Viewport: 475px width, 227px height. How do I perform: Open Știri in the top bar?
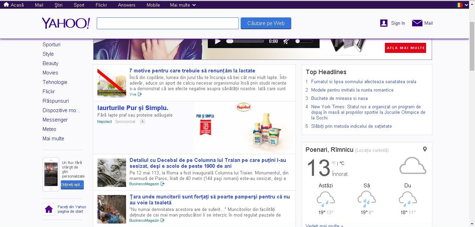click(59, 5)
